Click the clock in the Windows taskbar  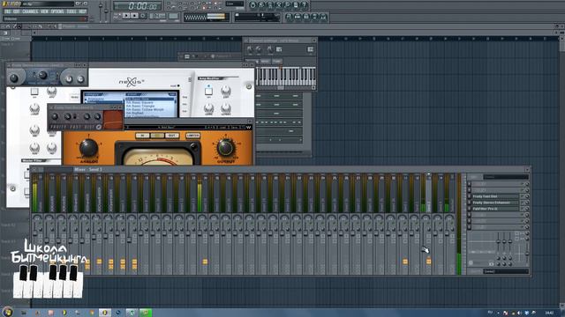click(x=549, y=313)
